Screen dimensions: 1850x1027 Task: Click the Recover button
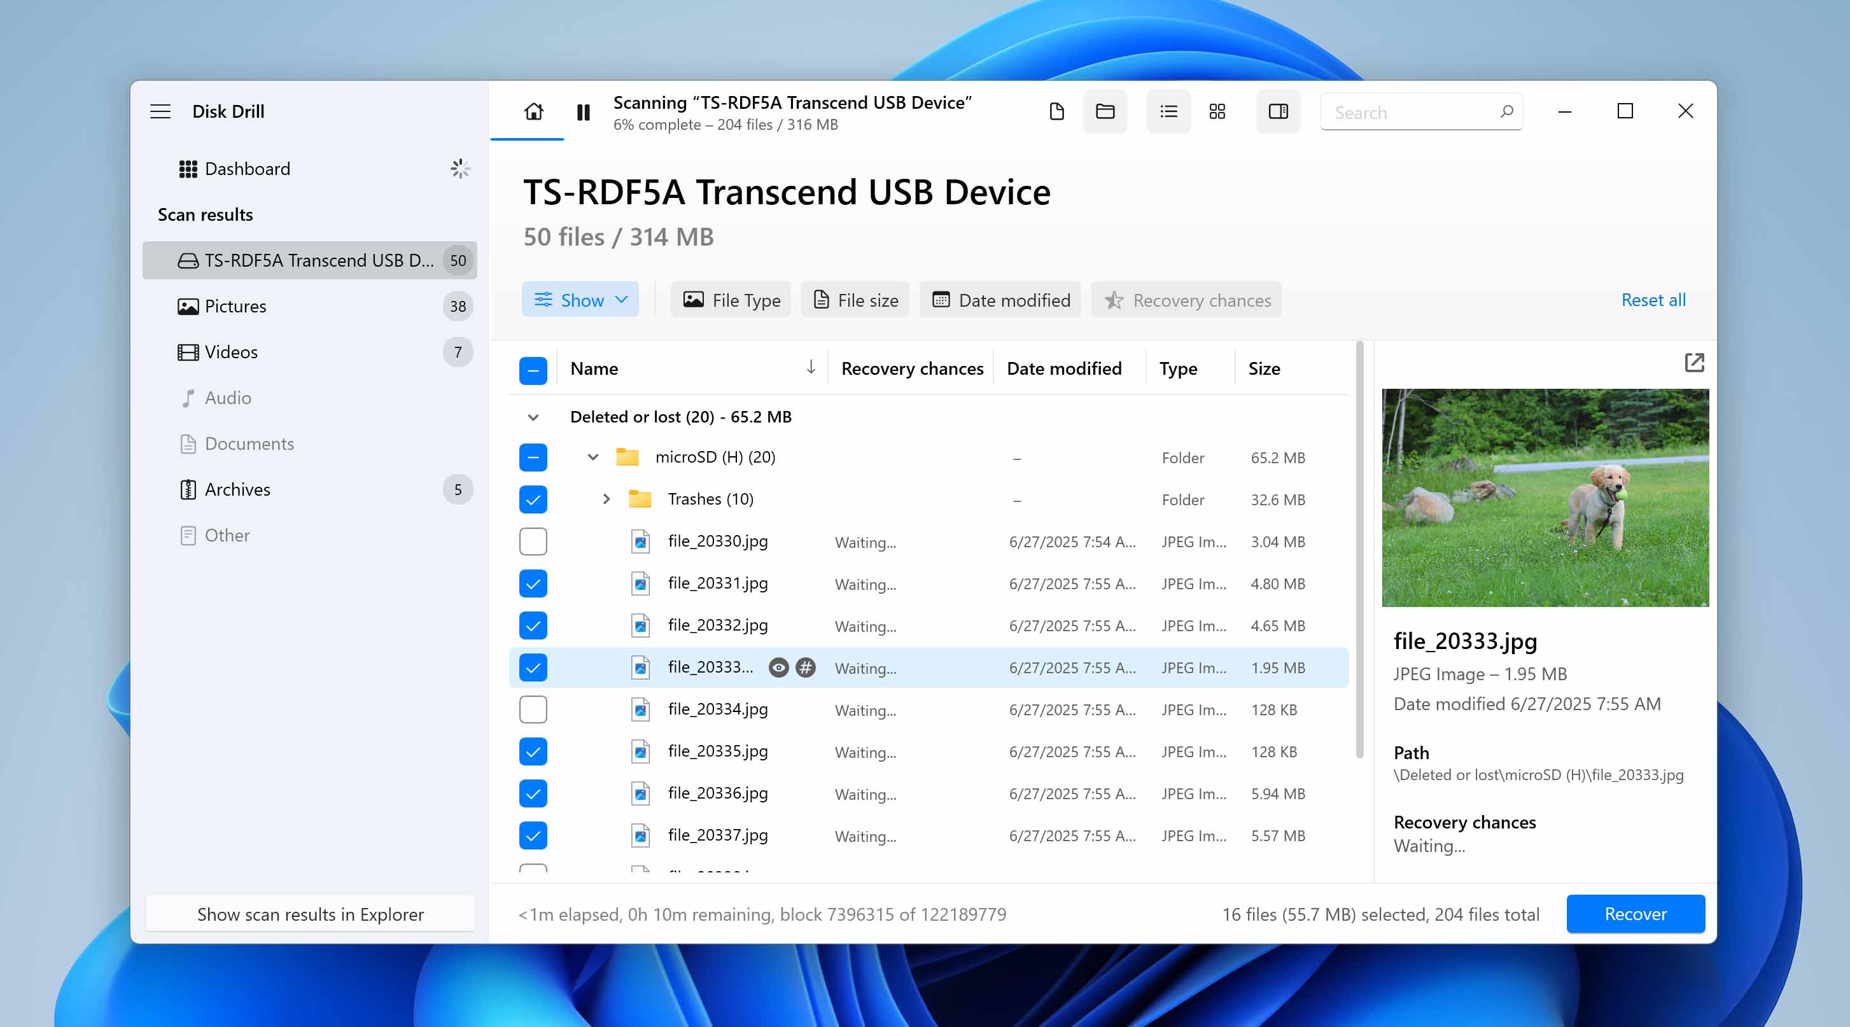[1636, 914]
